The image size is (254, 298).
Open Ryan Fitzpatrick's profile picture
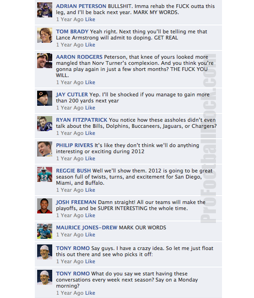pyautogui.click(x=45, y=124)
